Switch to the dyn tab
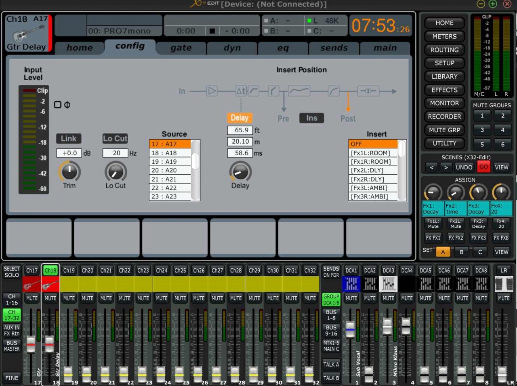The width and height of the screenshot is (517, 386). tap(232, 48)
